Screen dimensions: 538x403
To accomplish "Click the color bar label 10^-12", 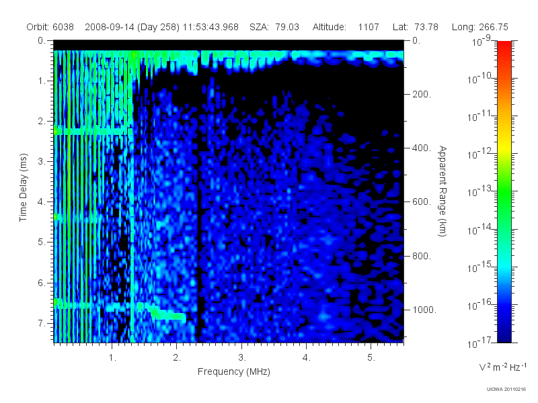I will 479,154.
